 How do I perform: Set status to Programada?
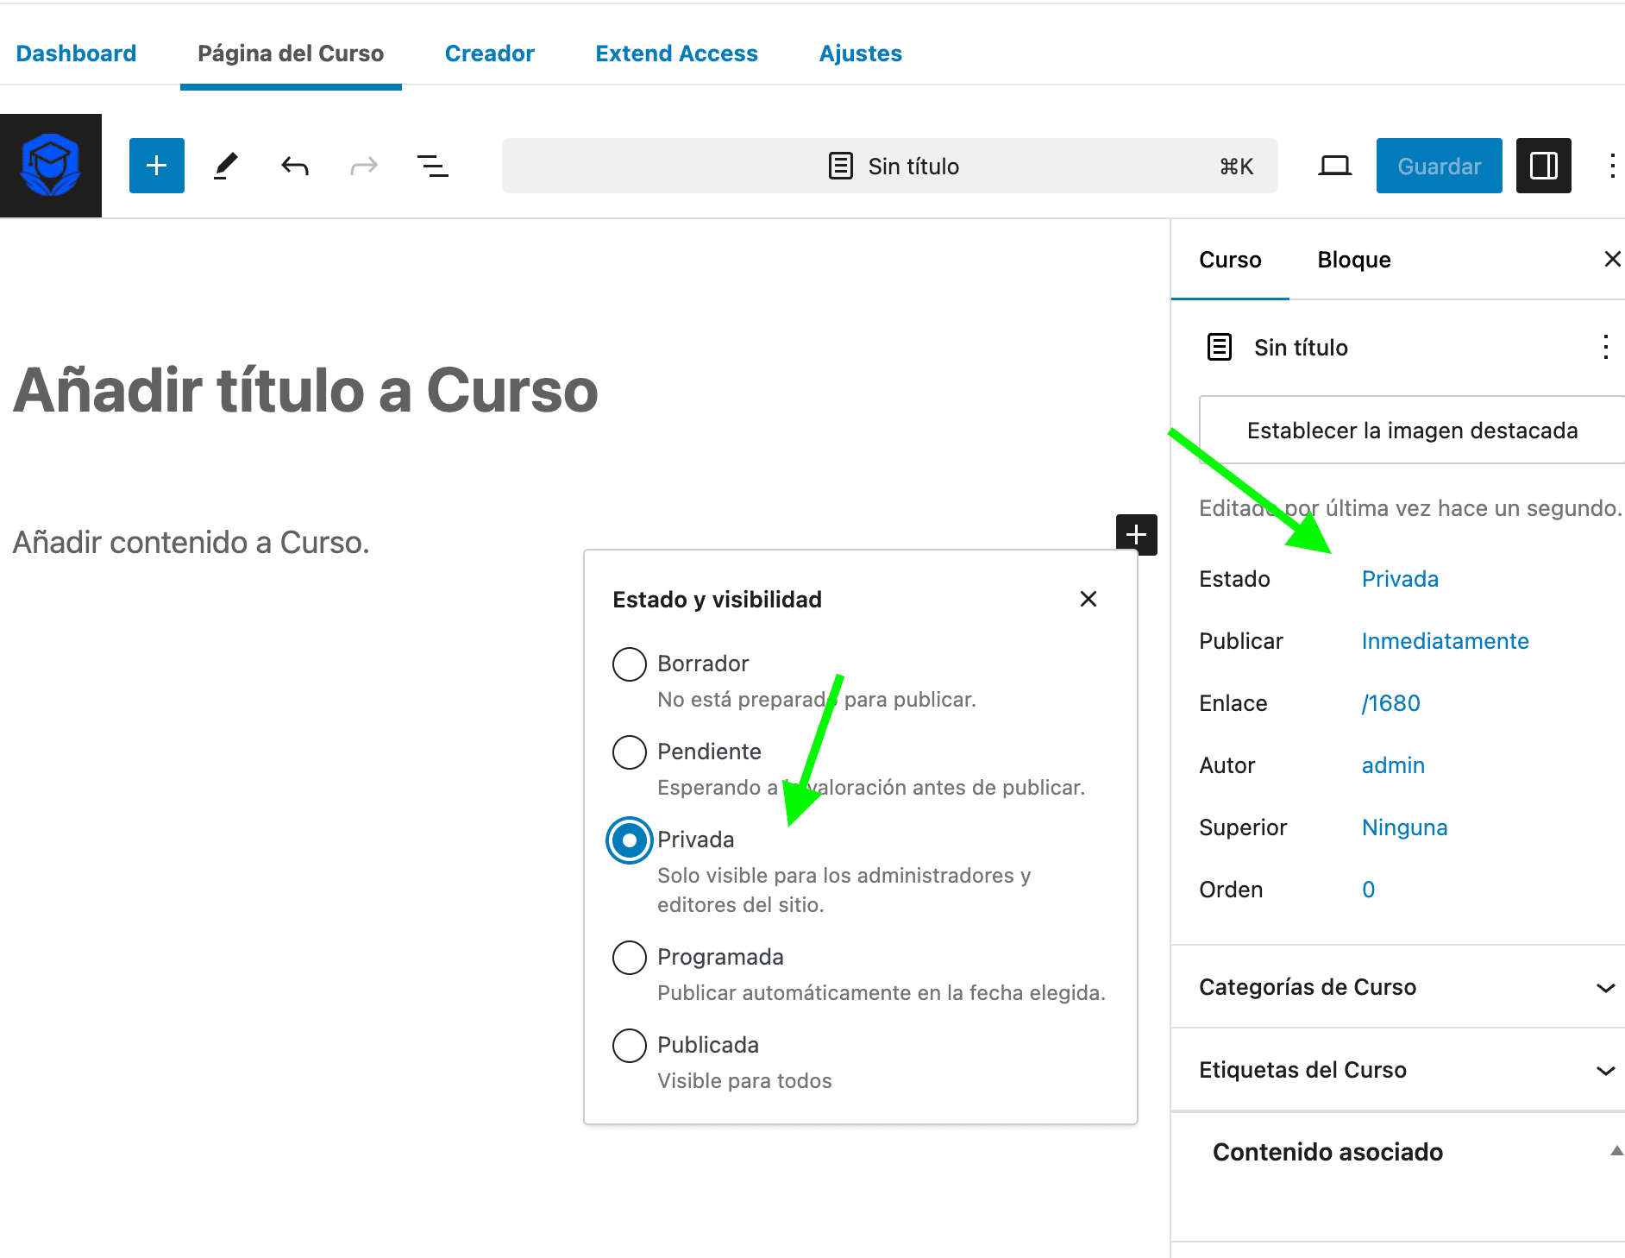630,958
